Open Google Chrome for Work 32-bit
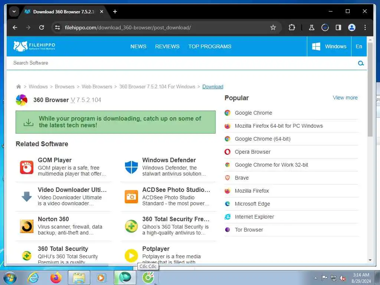The width and height of the screenshot is (380, 285). tap(271, 165)
